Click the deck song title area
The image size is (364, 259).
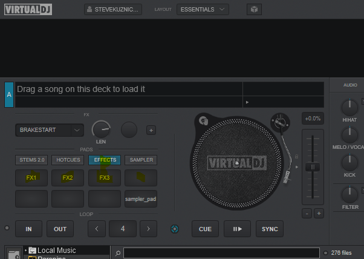click(x=129, y=89)
